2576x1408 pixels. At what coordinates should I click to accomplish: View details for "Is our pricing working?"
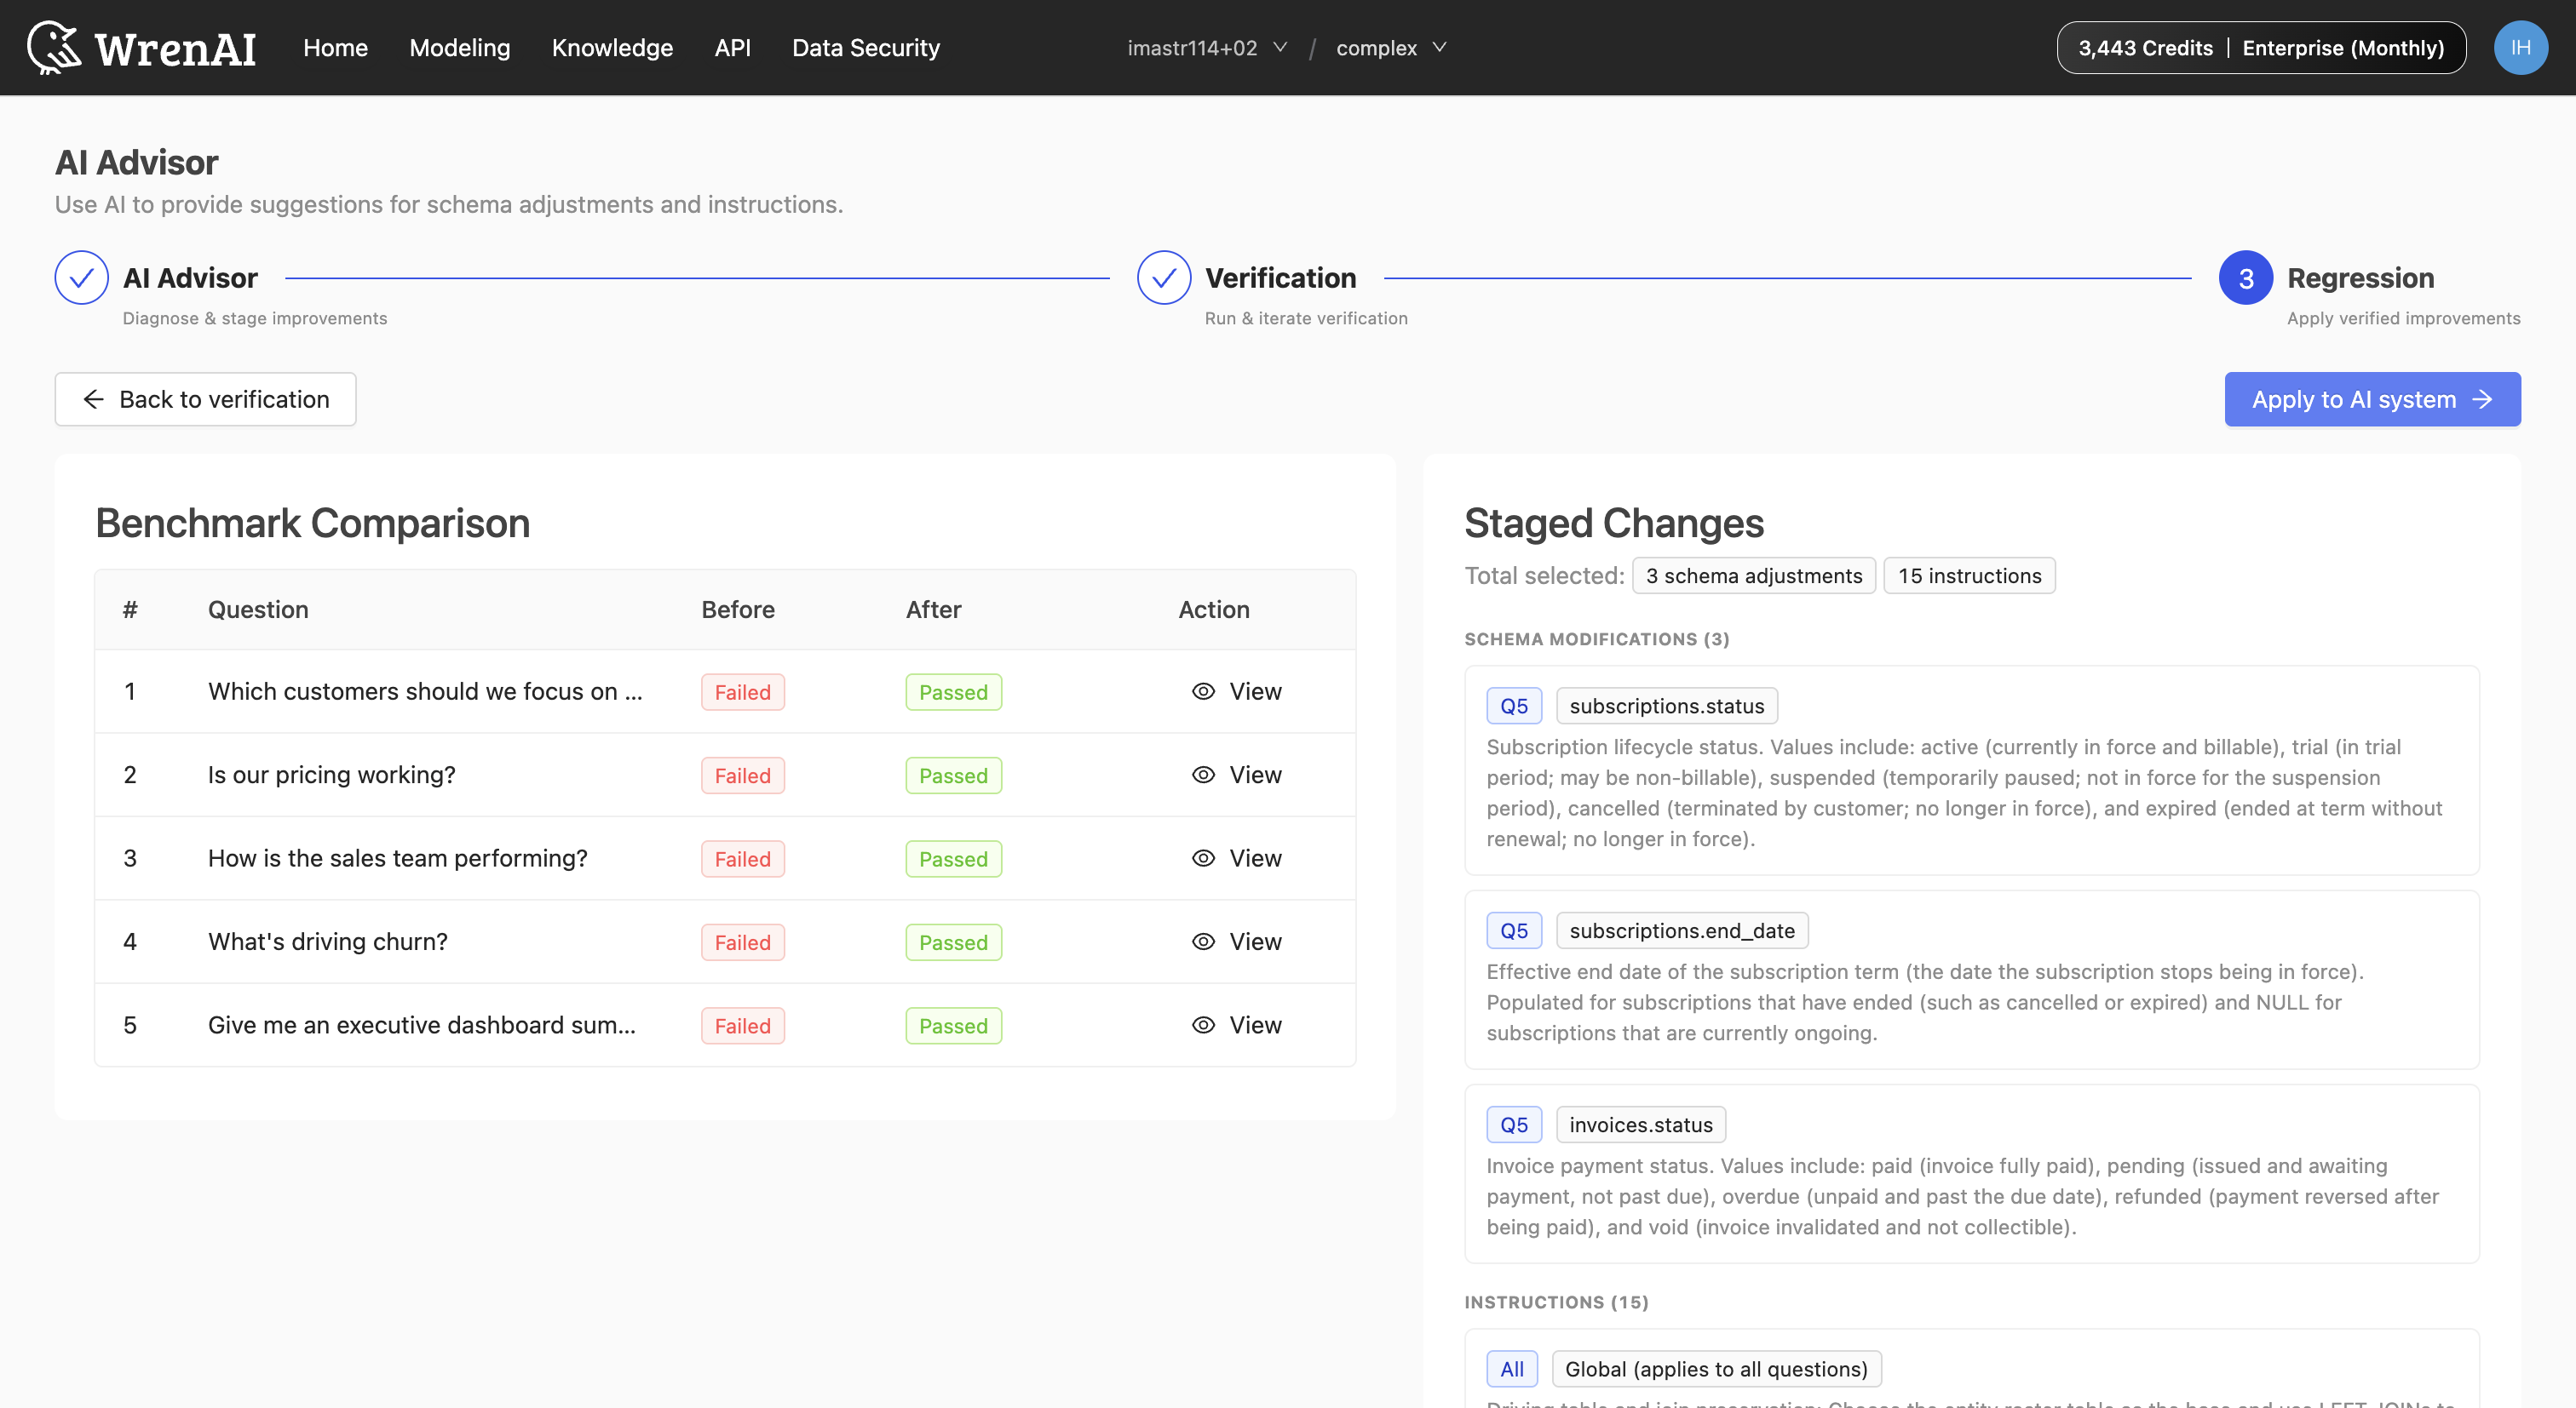tap(1237, 775)
